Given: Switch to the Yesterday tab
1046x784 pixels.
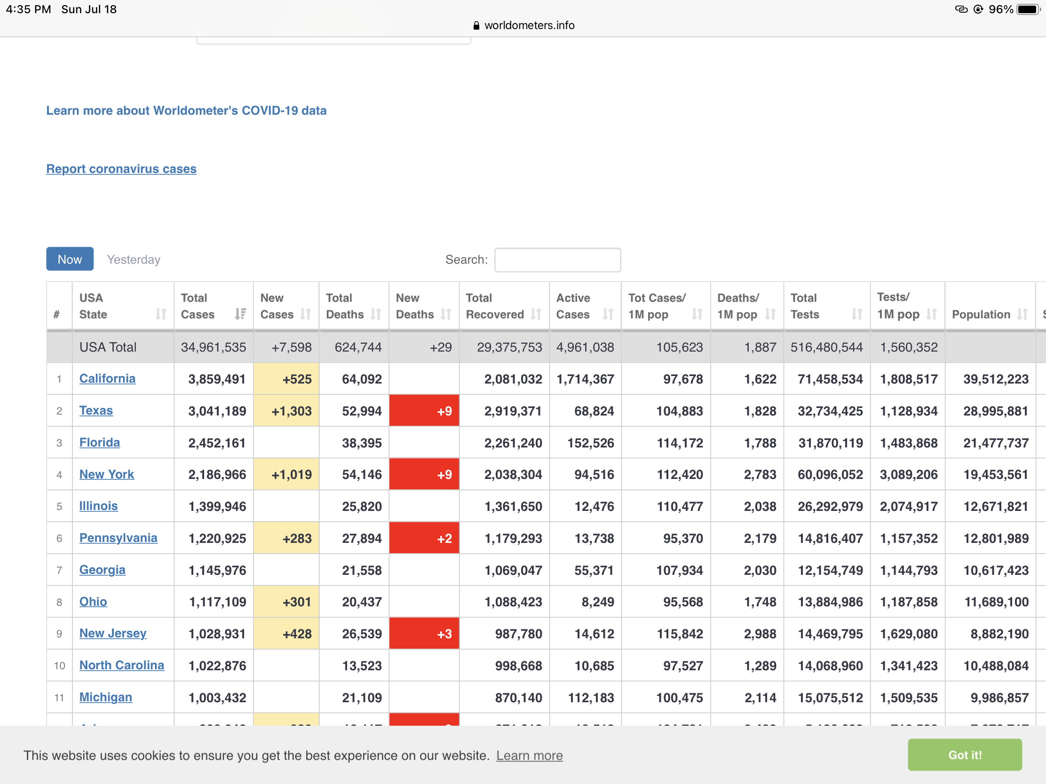Looking at the screenshot, I should point(134,259).
